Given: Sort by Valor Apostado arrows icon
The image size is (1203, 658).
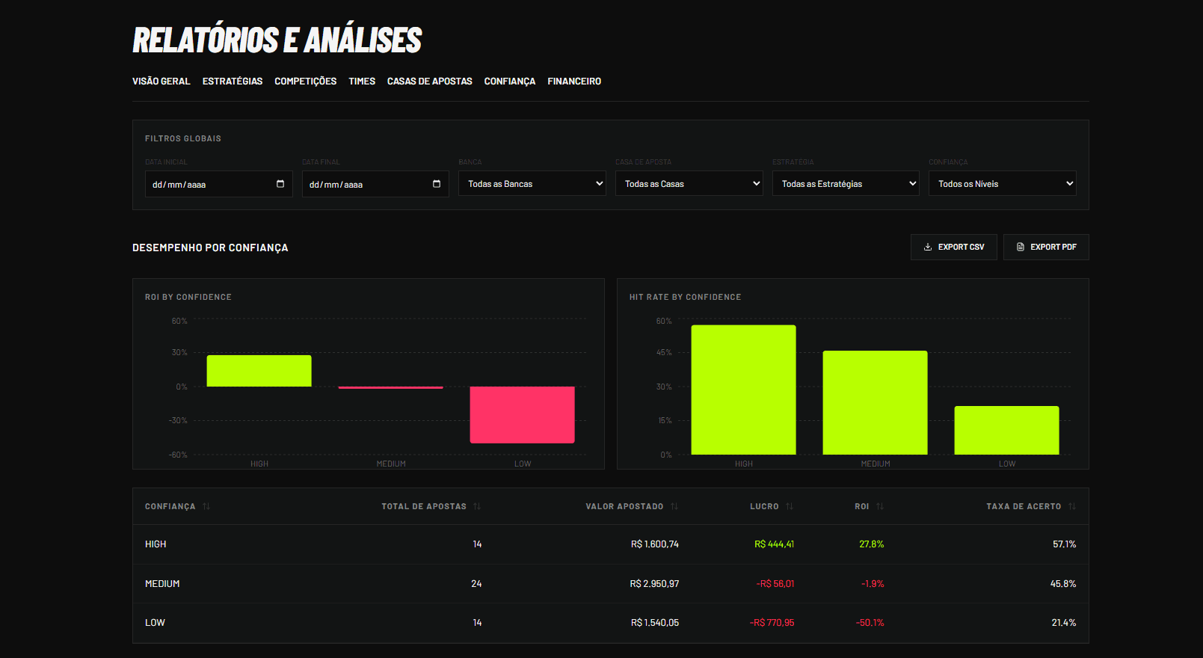Looking at the screenshot, I should coord(674,506).
